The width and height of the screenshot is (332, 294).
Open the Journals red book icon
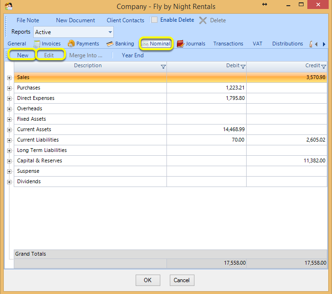[x=180, y=44]
